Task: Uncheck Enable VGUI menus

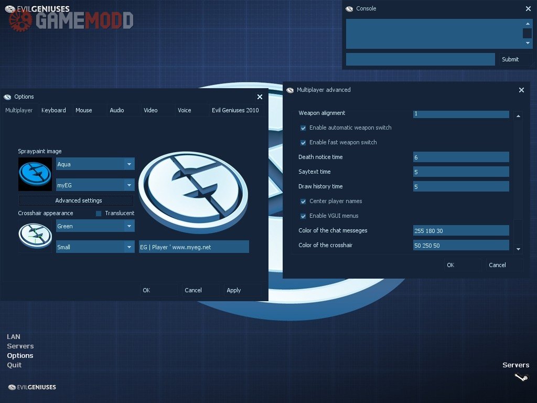Action: [x=303, y=216]
